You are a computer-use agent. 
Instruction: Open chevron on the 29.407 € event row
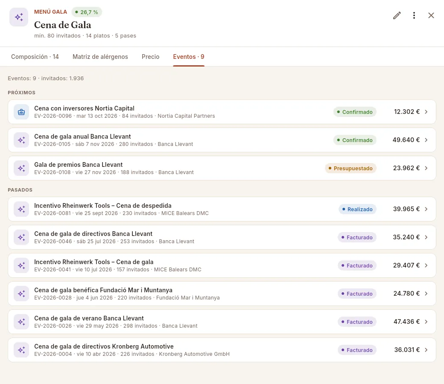click(x=426, y=265)
